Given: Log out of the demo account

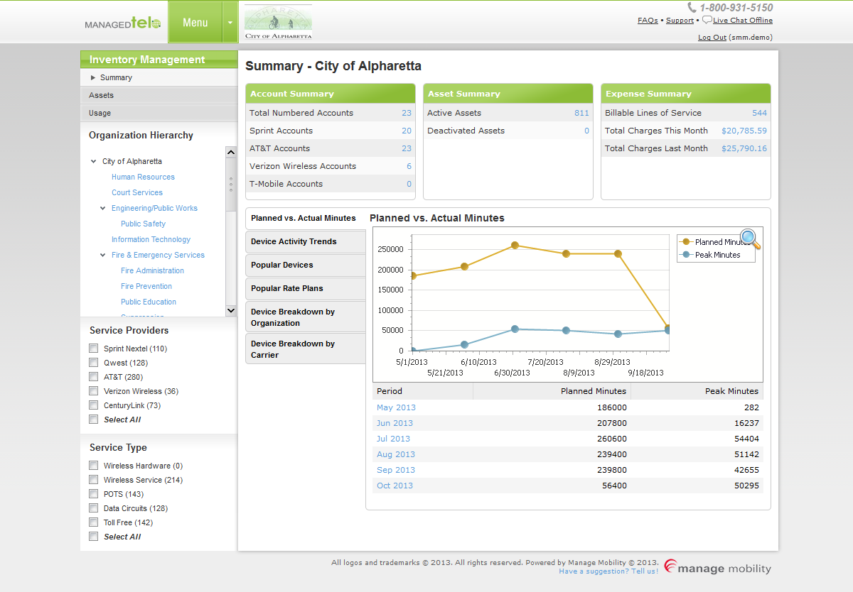Looking at the screenshot, I should (x=712, y=38).
